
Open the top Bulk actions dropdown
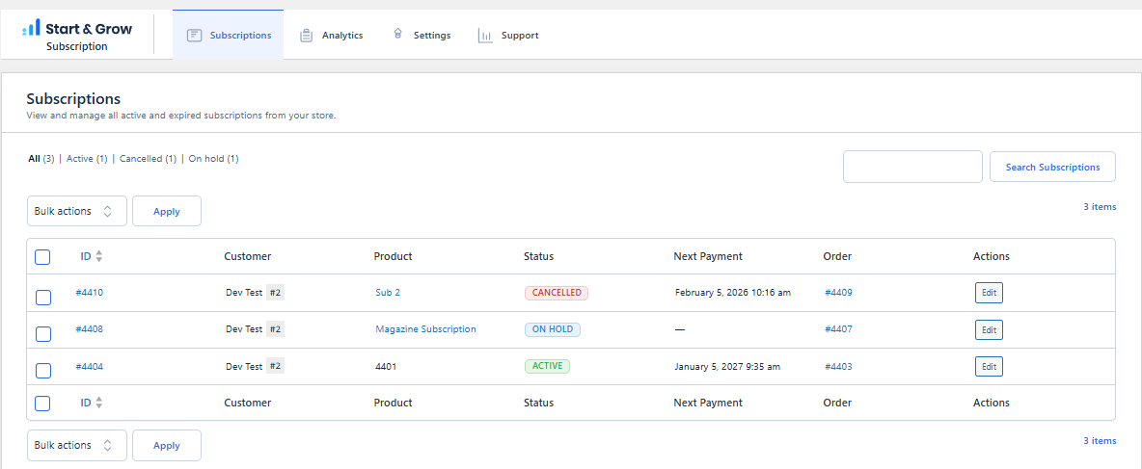click(x=77, y=211)
